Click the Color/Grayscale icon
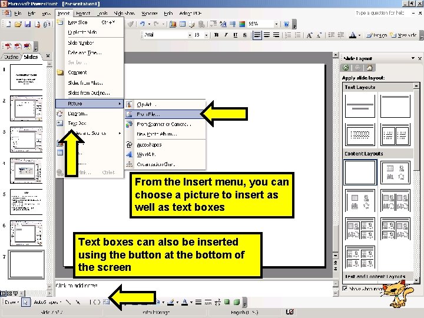The image size is (424, 318). click(242, 24)
